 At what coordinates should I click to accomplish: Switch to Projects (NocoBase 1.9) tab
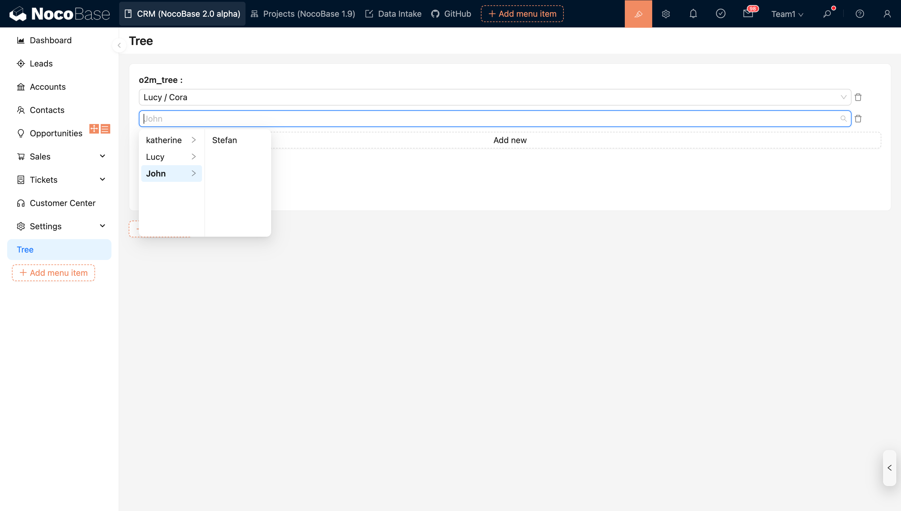(x=303, y=14)
